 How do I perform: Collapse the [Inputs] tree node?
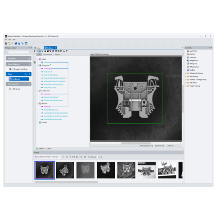(38, 59)
